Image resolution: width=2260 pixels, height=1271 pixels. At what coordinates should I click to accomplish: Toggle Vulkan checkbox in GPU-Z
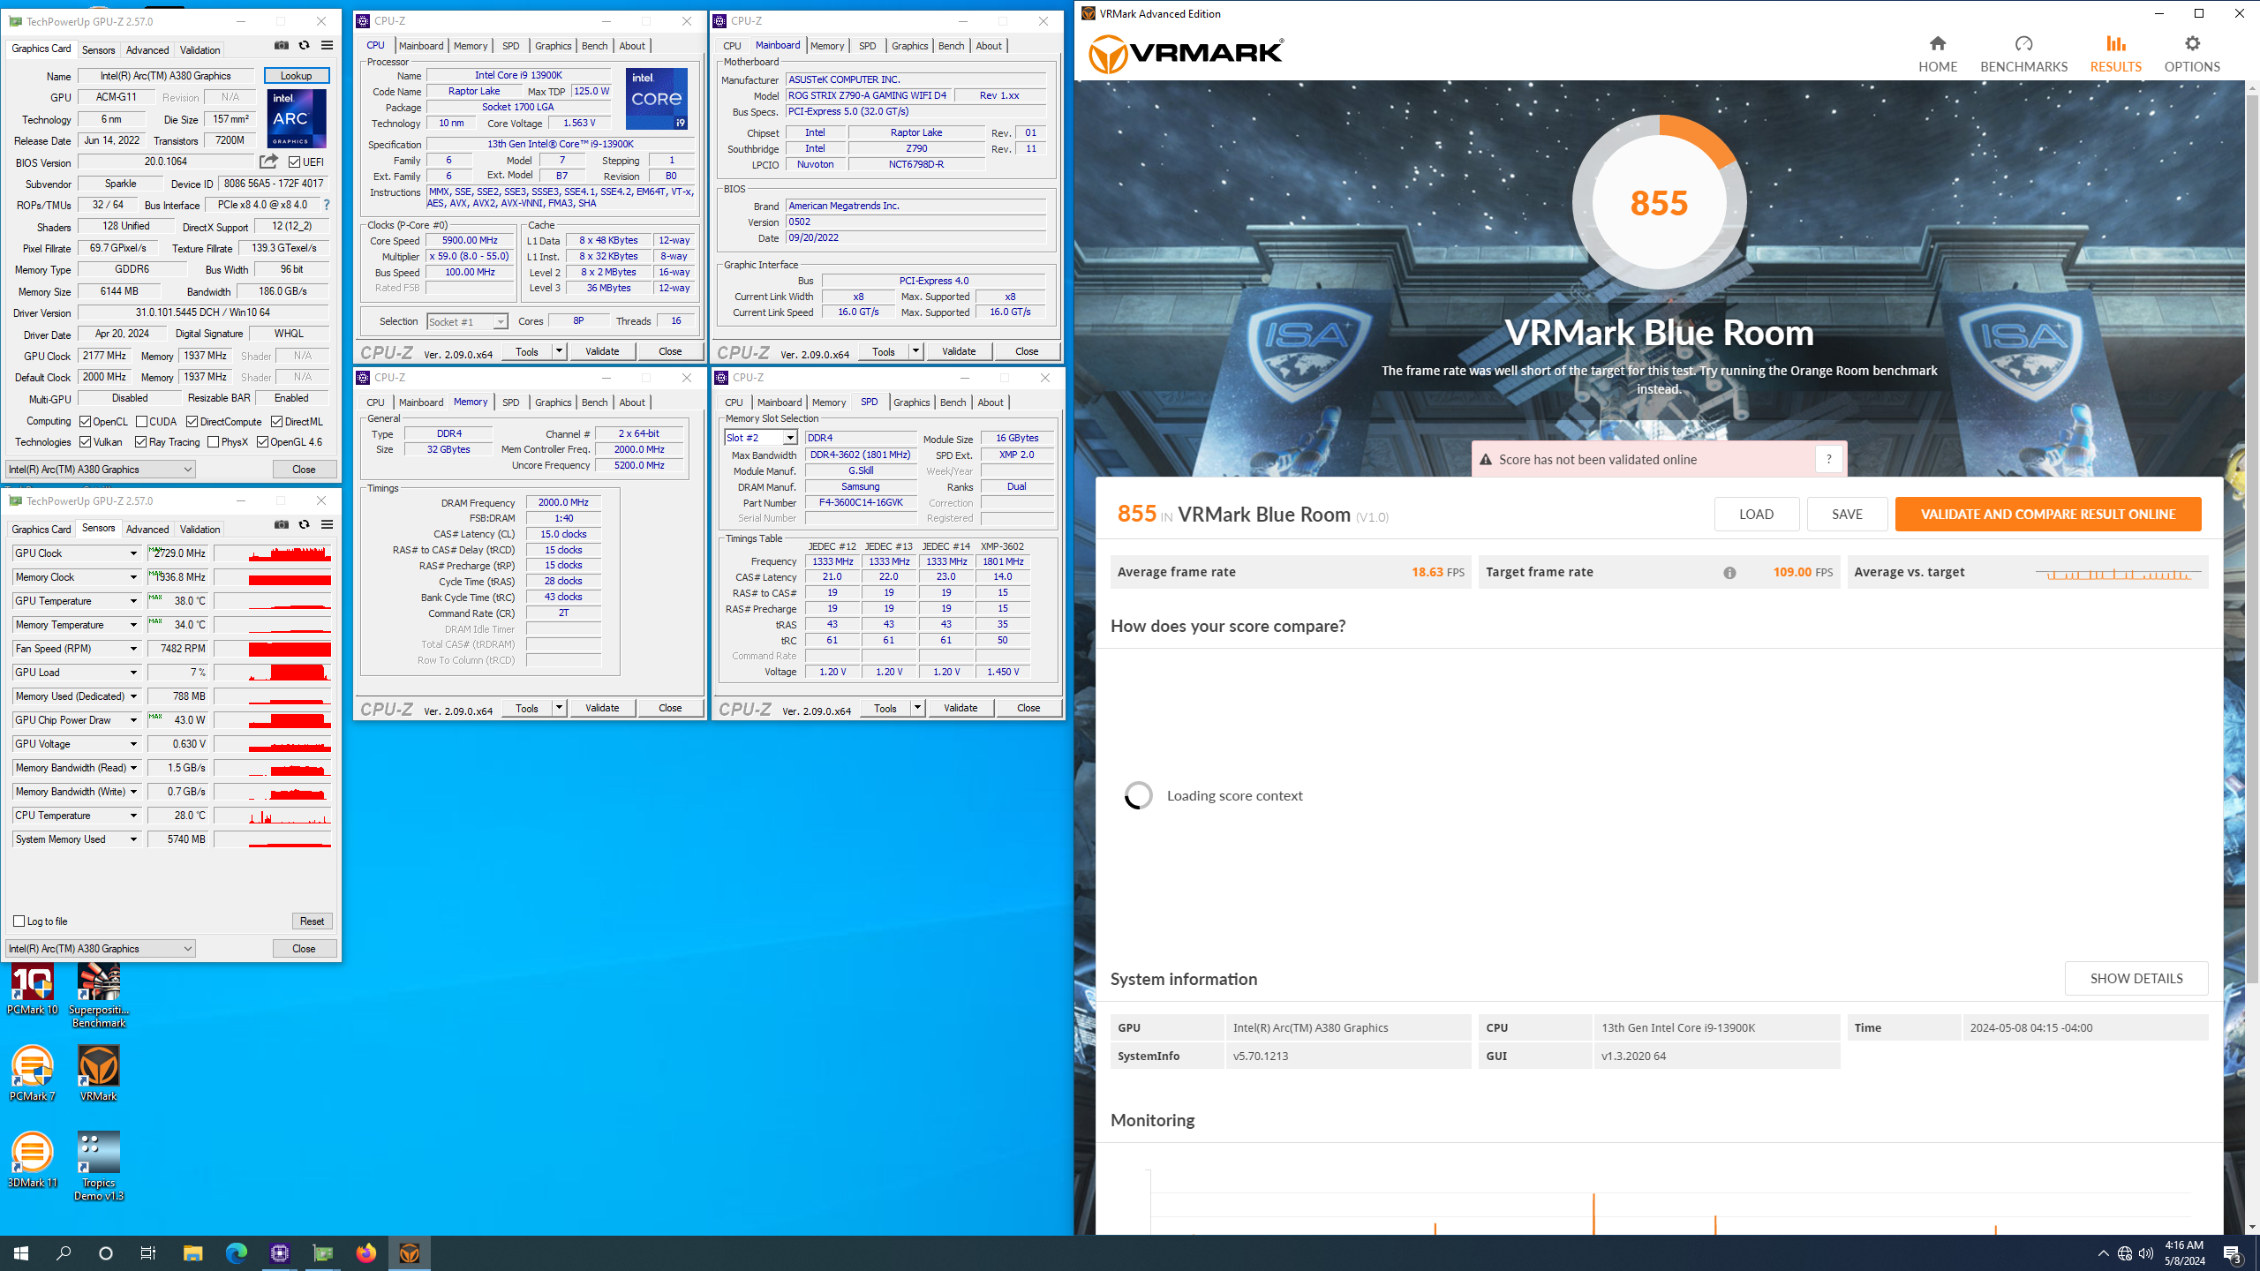pos(86,442)
